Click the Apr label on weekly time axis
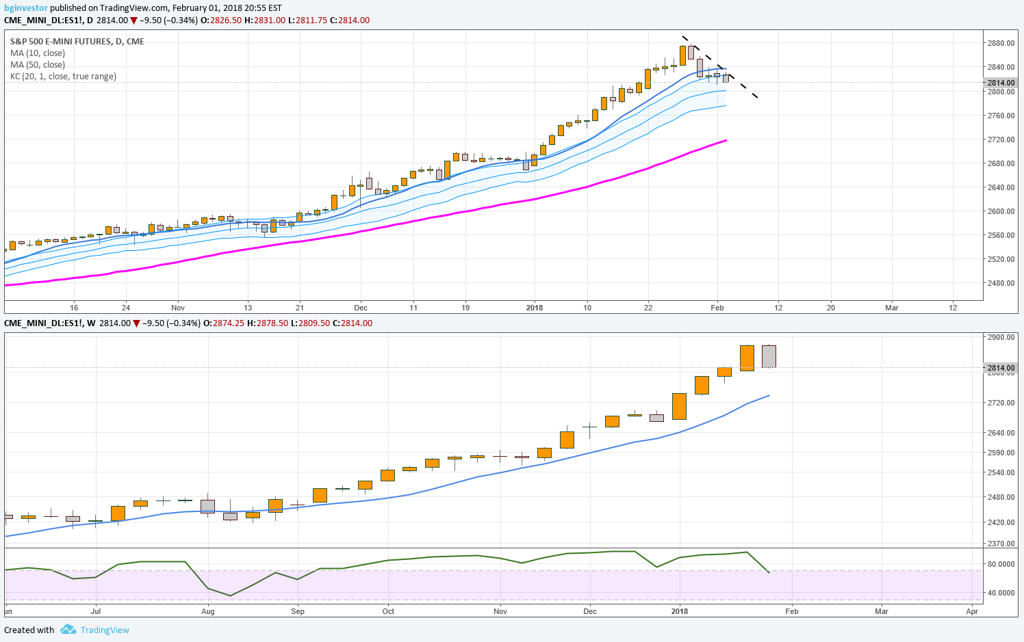Screen dimensions: 1024x642 coord(972,611)
